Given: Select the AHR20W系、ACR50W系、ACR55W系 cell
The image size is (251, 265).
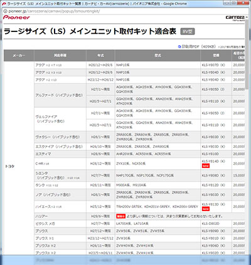Looking at the screenshot, I should point(158,154).
